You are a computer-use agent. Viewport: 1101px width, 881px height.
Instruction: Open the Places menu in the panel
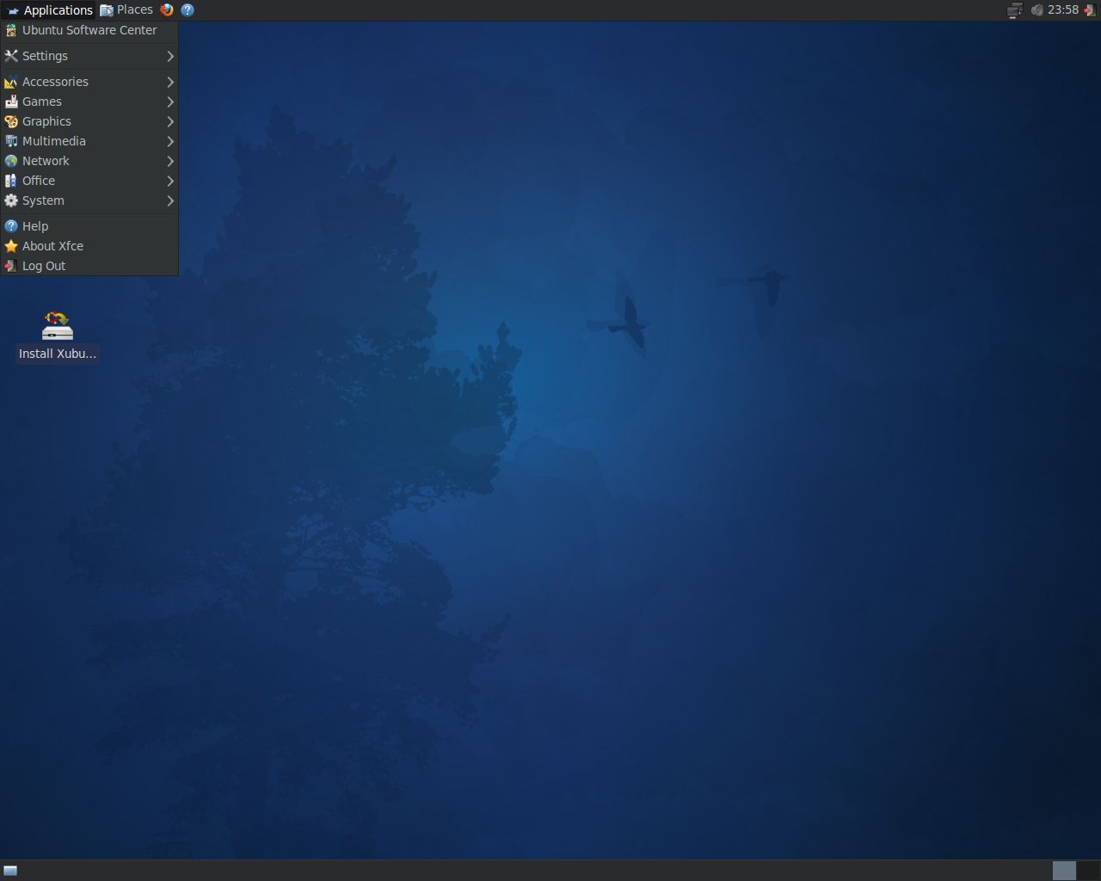click(126, 10)
